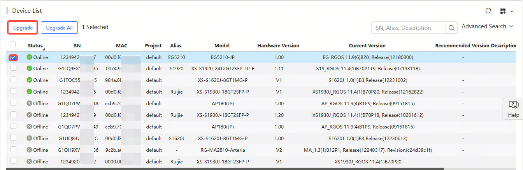Click the Offline status icon of RG-MA2810-Arteria row

[29, 150]
